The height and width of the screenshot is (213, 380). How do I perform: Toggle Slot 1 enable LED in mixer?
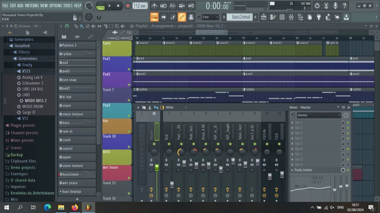tap(348, 122)
